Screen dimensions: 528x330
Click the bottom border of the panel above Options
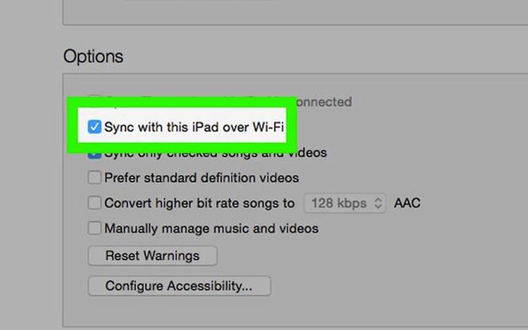295,24
